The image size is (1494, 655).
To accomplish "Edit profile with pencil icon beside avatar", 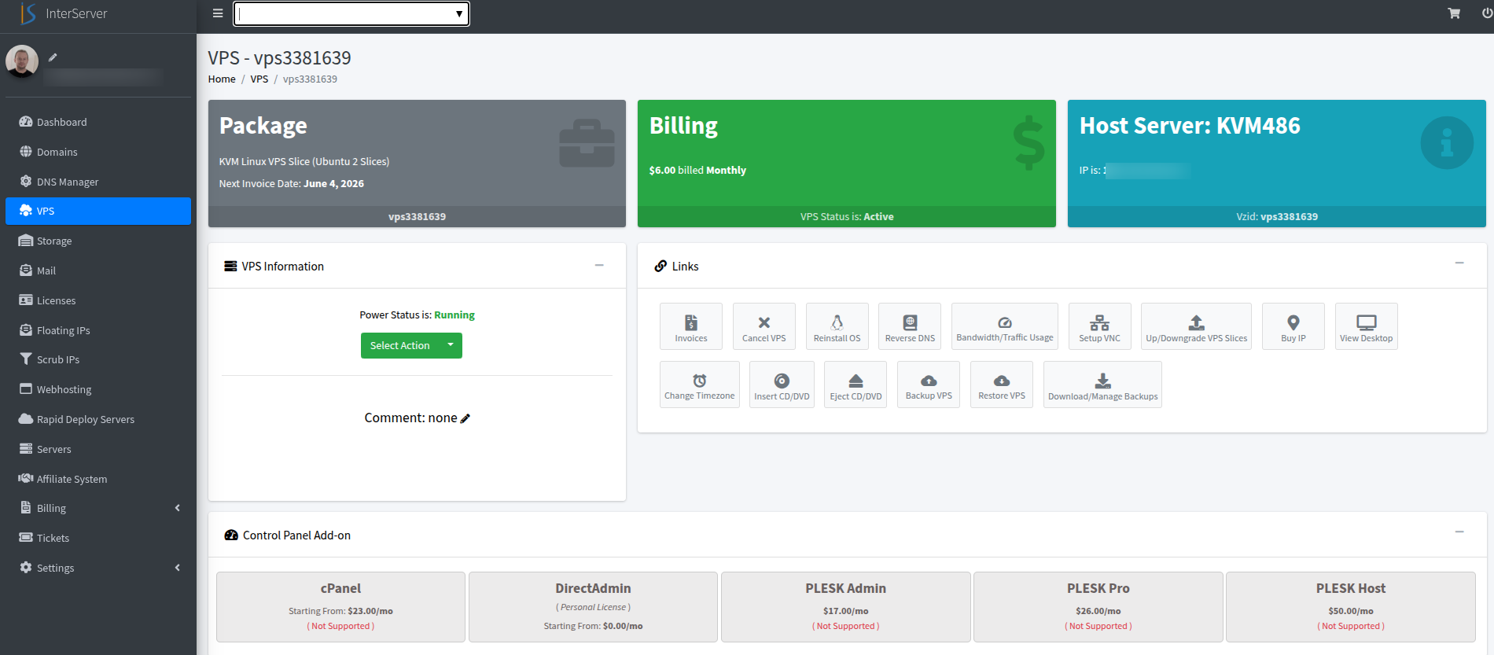I will [53, 57].
